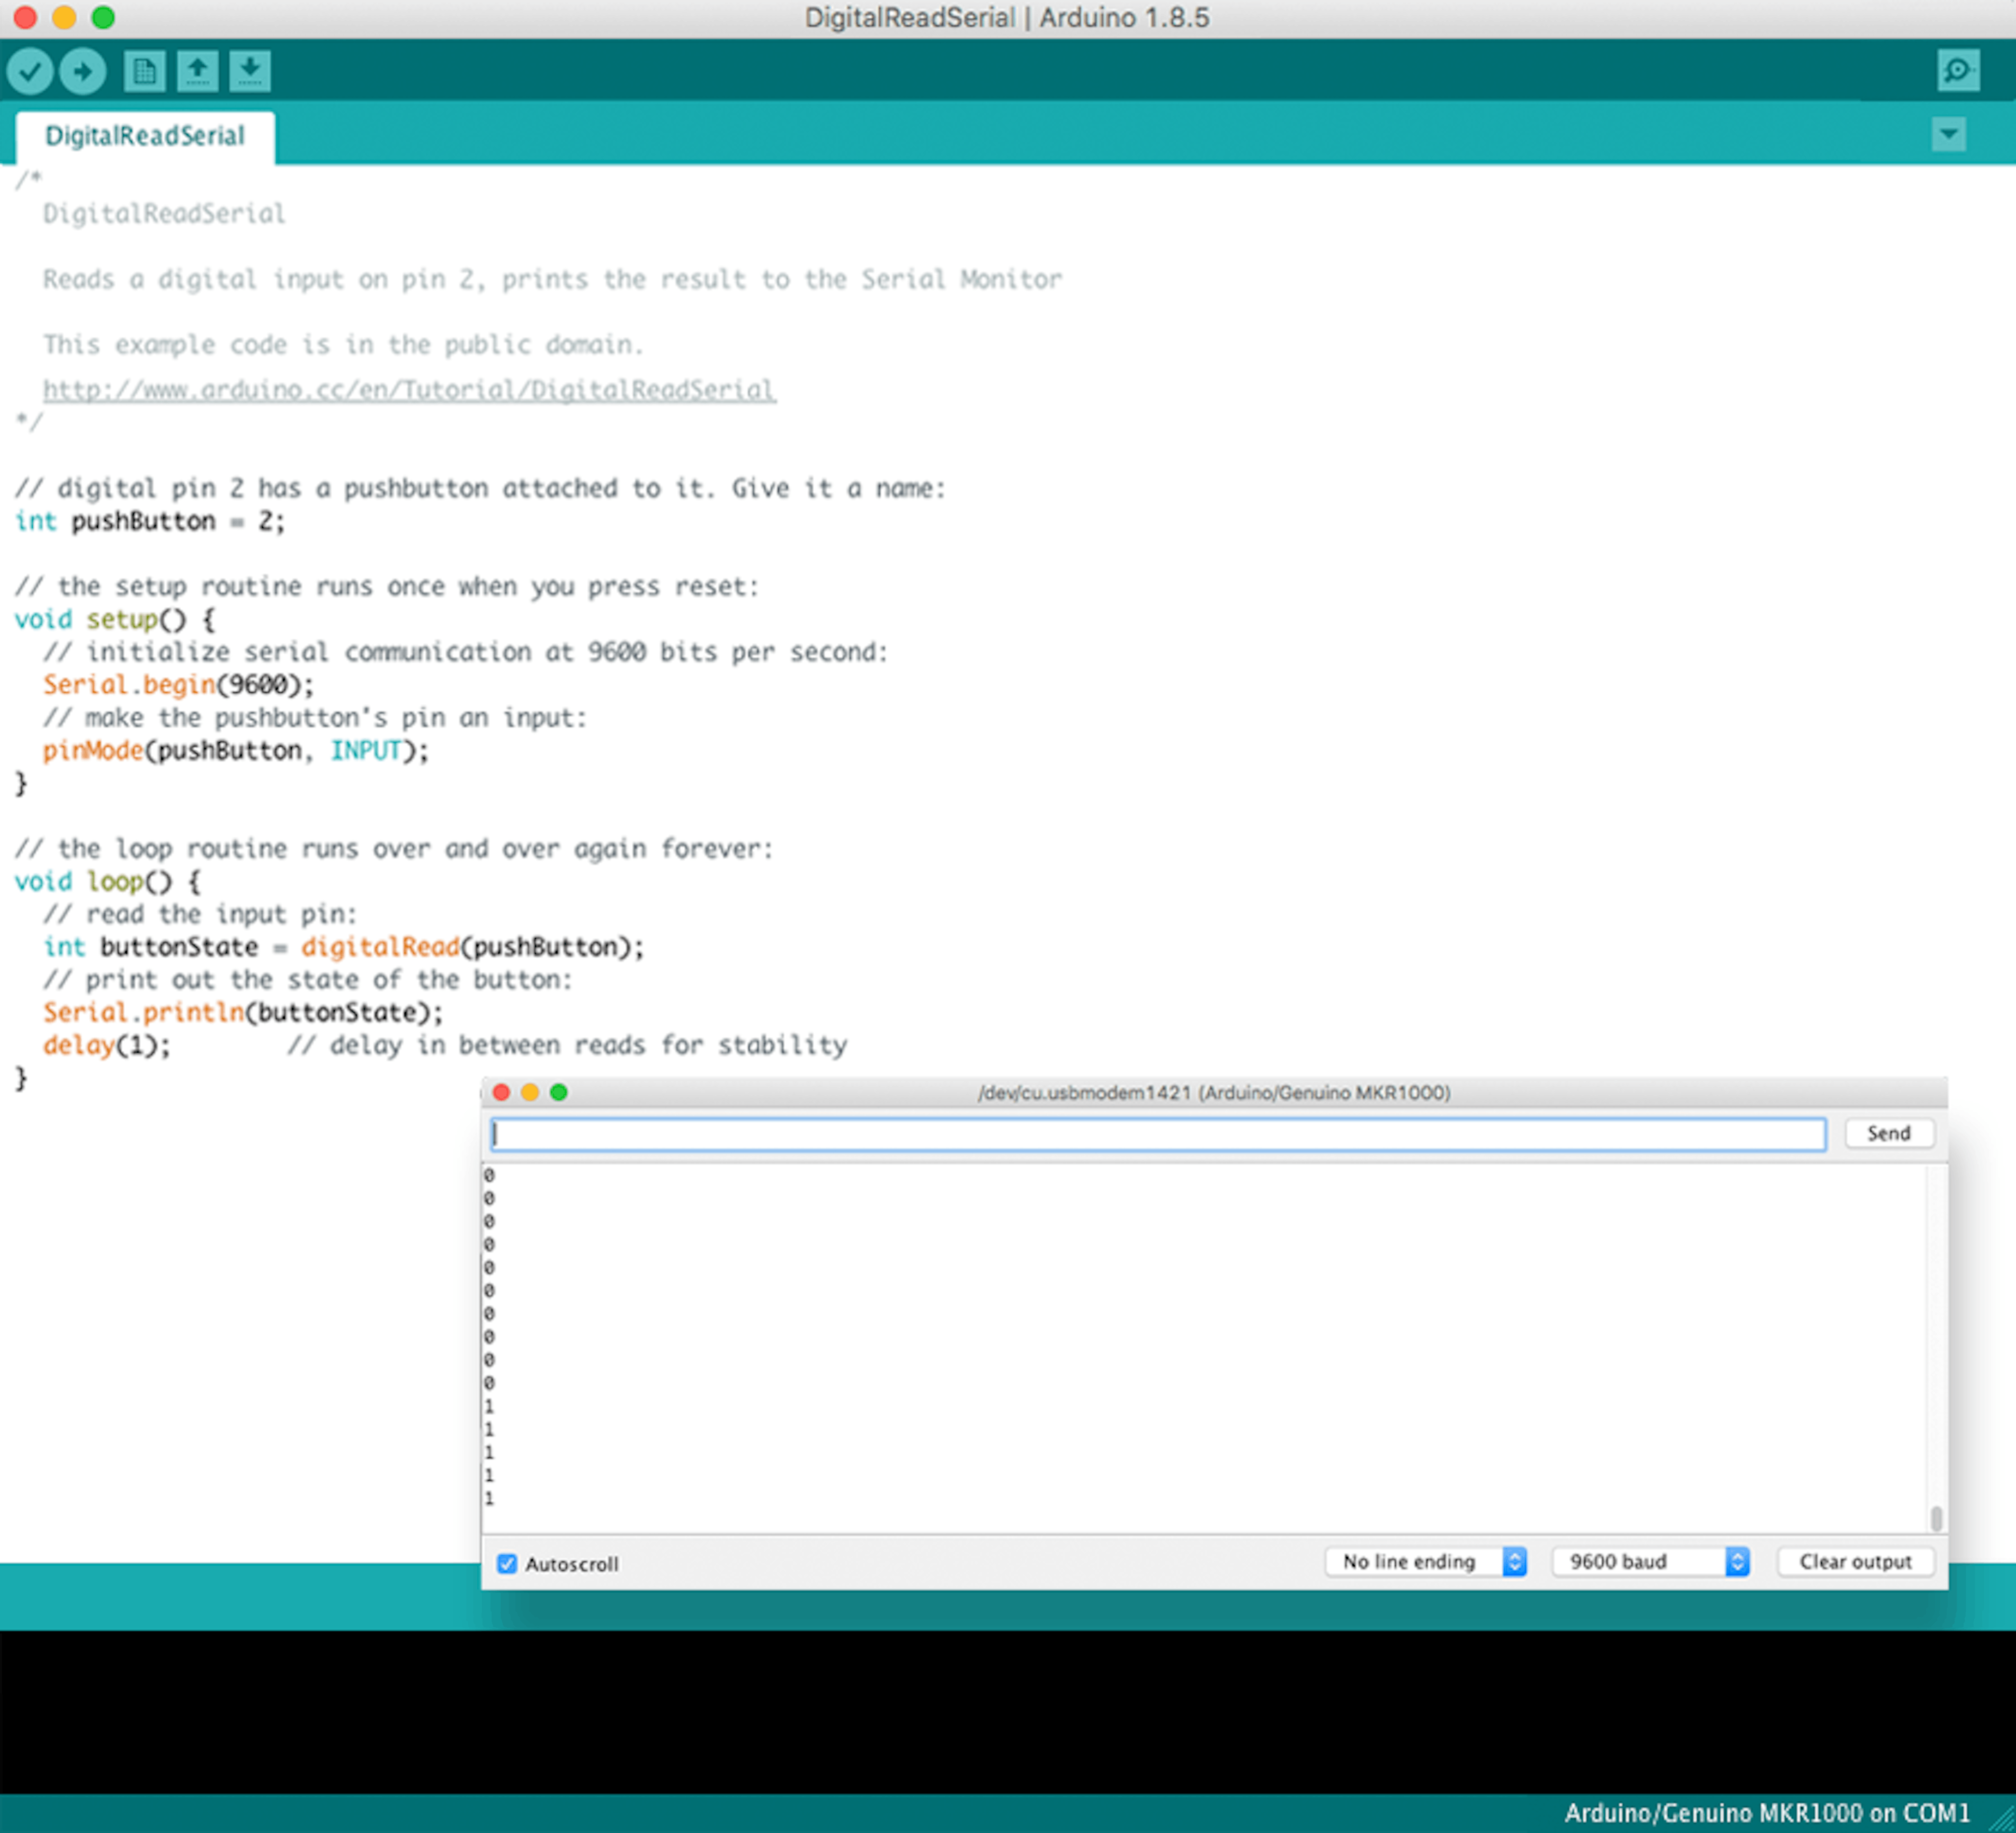Click the 'digital pin 2 has a pushbutton' comment

pos(480,489)
